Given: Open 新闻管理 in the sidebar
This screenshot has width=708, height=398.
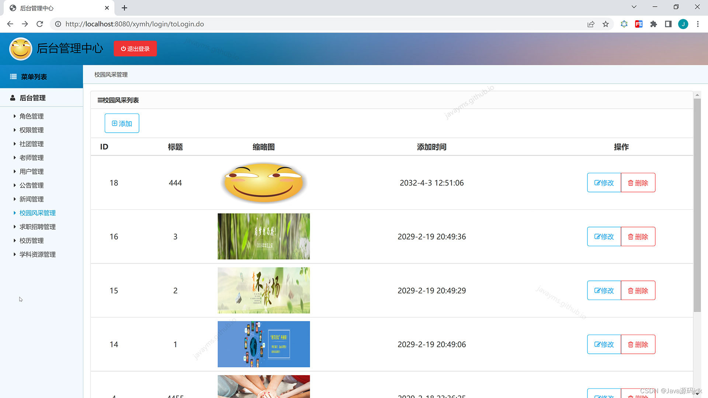Looking at the screenshot, I should (31, 199).
